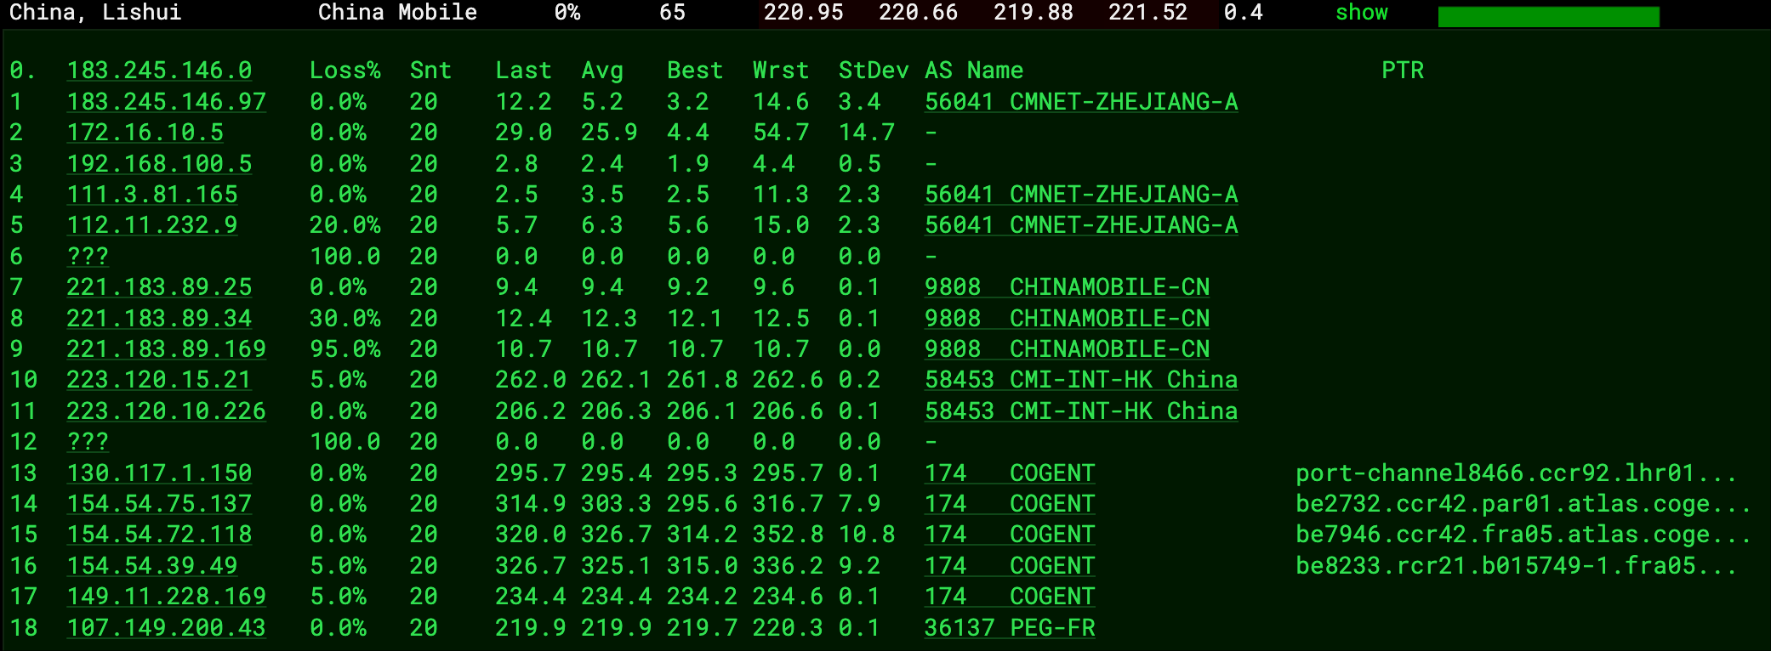Click the Snt column header
This screenshot has width=1771, height=651.
(x=430, y=71)
